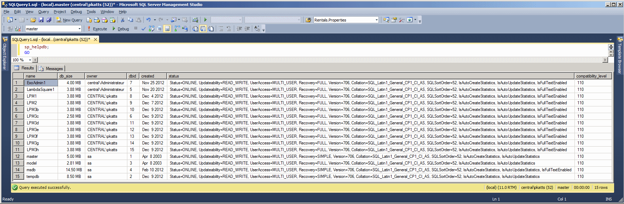Screen dimensions: 624x204
Task: Open the Object Explorer side panel
Action: coord(5,53)
